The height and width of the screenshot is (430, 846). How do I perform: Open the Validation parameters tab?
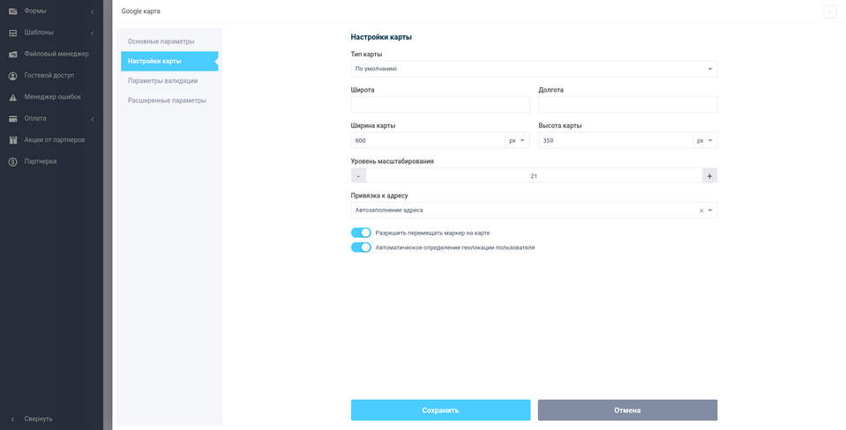click(162, 80)
